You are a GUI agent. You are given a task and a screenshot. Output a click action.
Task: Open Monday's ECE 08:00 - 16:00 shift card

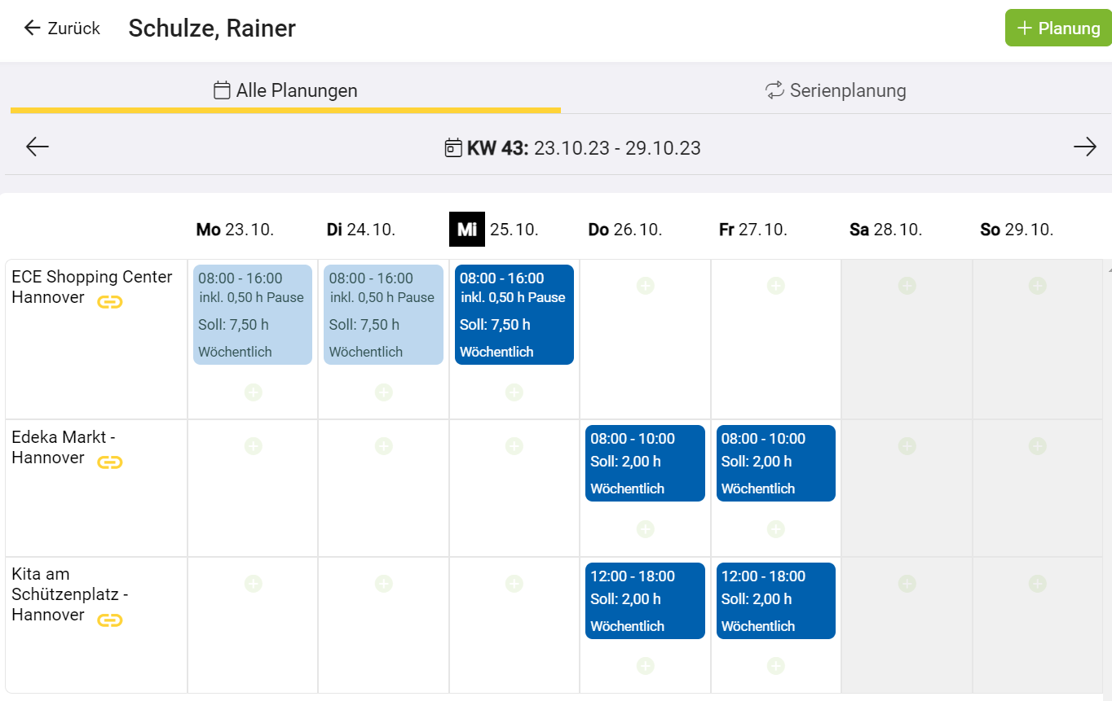click(253, 314)
